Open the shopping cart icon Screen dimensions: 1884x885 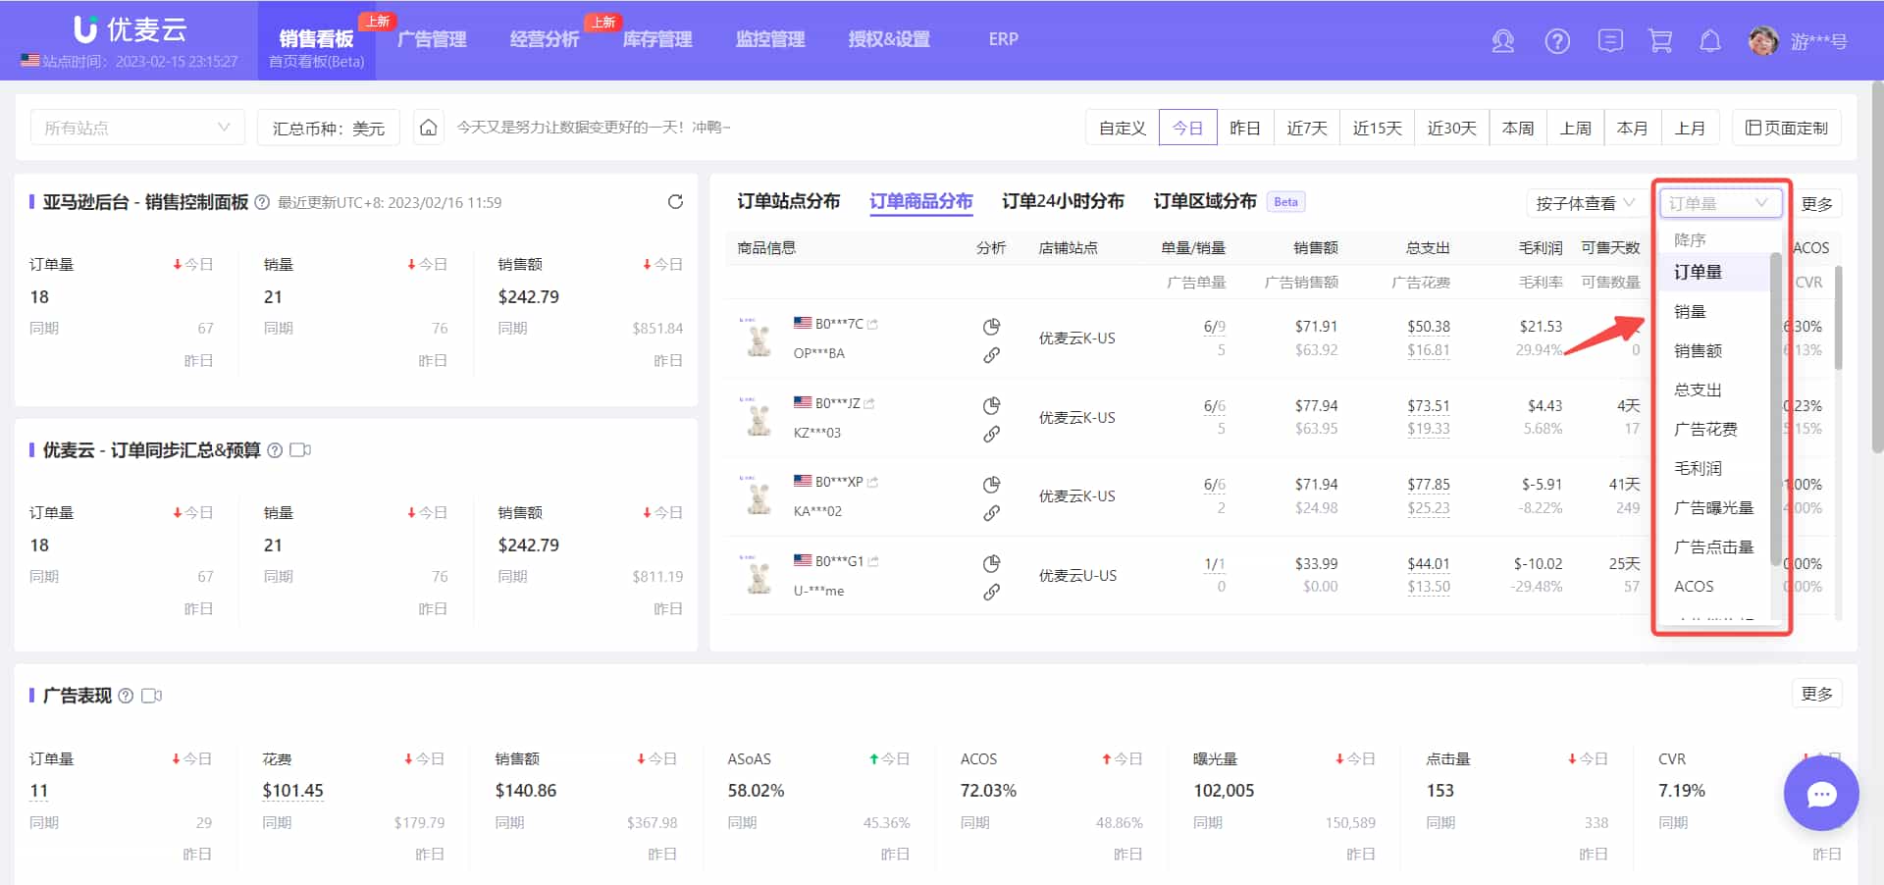1660,41
